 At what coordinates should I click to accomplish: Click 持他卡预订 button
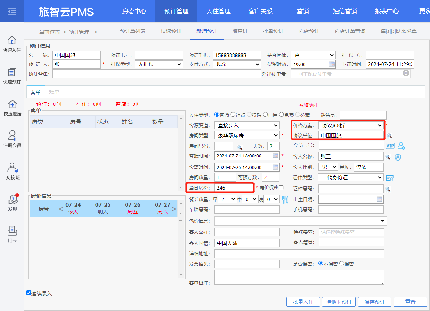[339, 302]
